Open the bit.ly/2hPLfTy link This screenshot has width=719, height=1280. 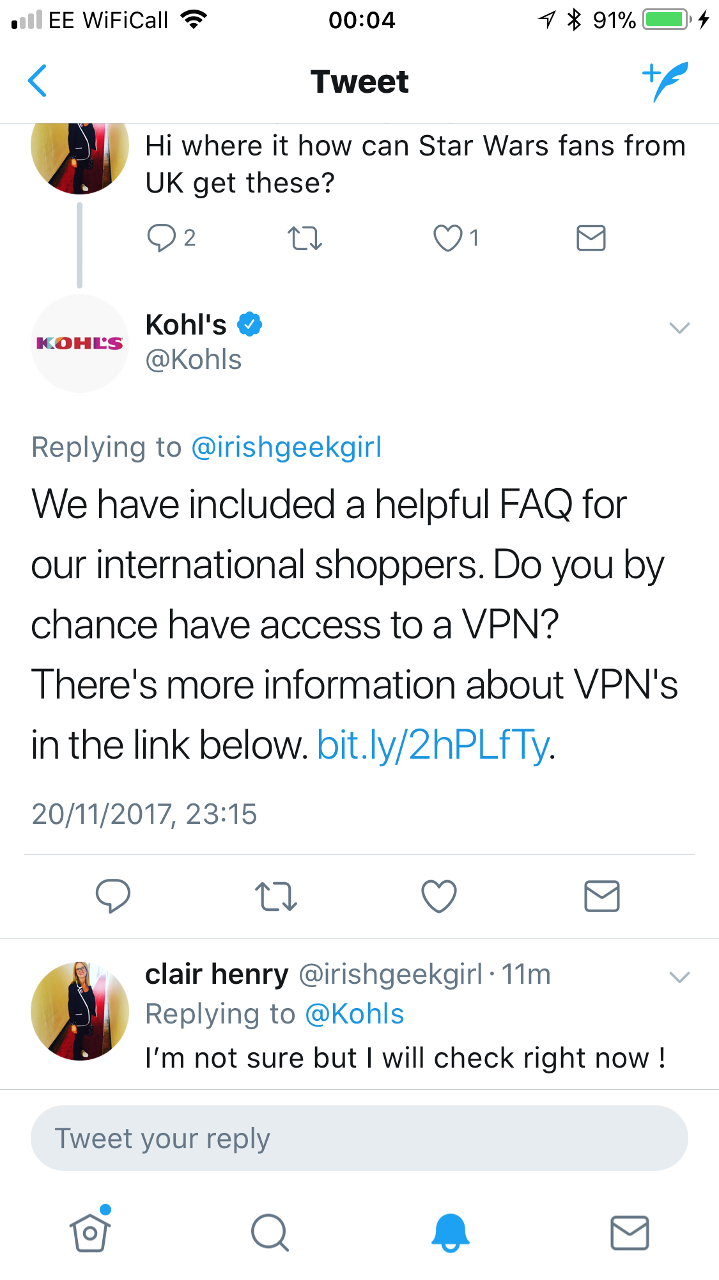433,745
